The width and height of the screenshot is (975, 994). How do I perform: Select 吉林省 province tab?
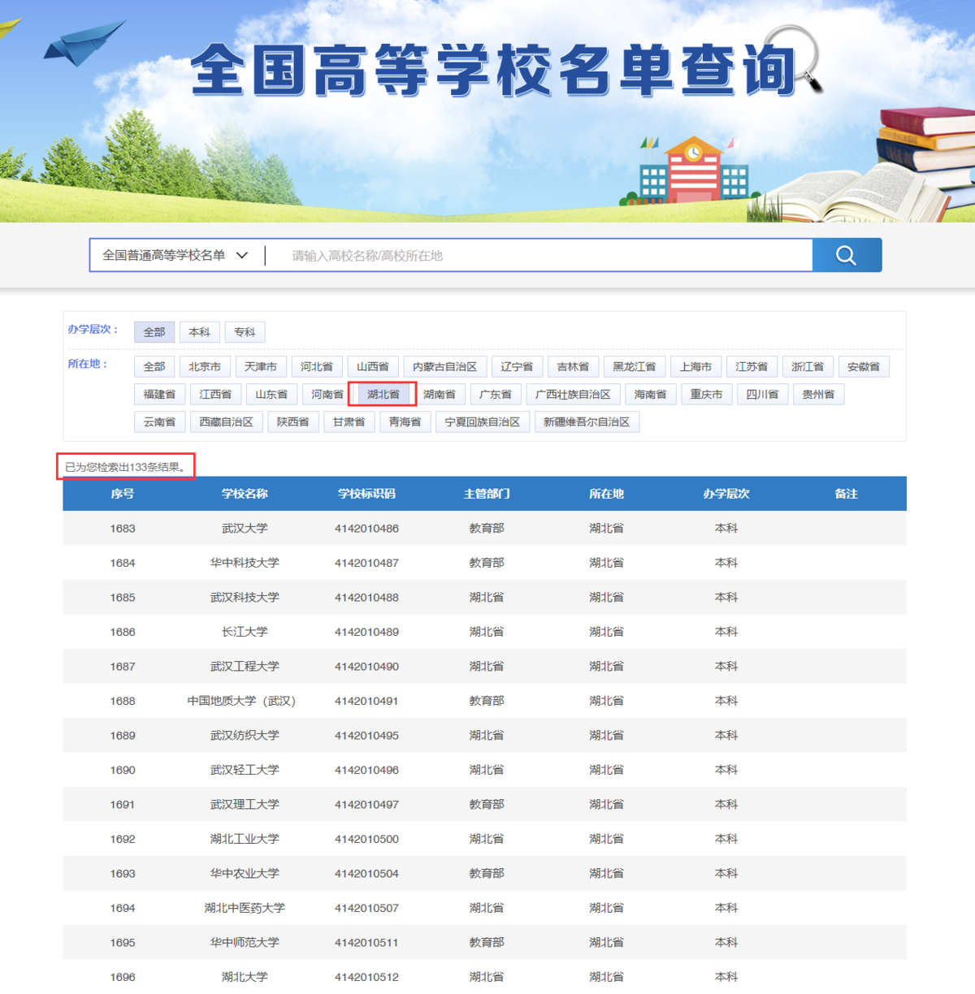[x=573, y=367]
